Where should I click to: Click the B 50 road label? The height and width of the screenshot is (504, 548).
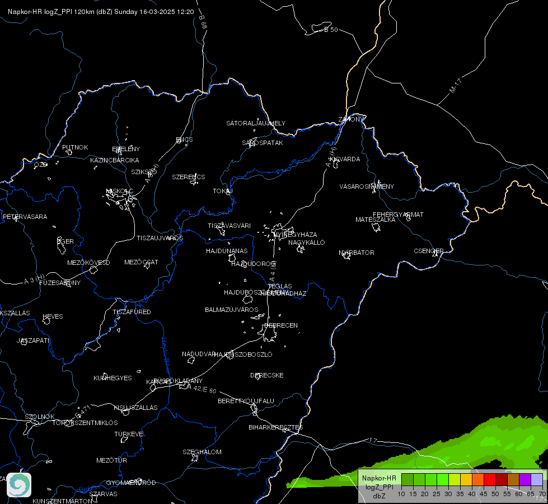pyautogui.click(x=331, y=30)
